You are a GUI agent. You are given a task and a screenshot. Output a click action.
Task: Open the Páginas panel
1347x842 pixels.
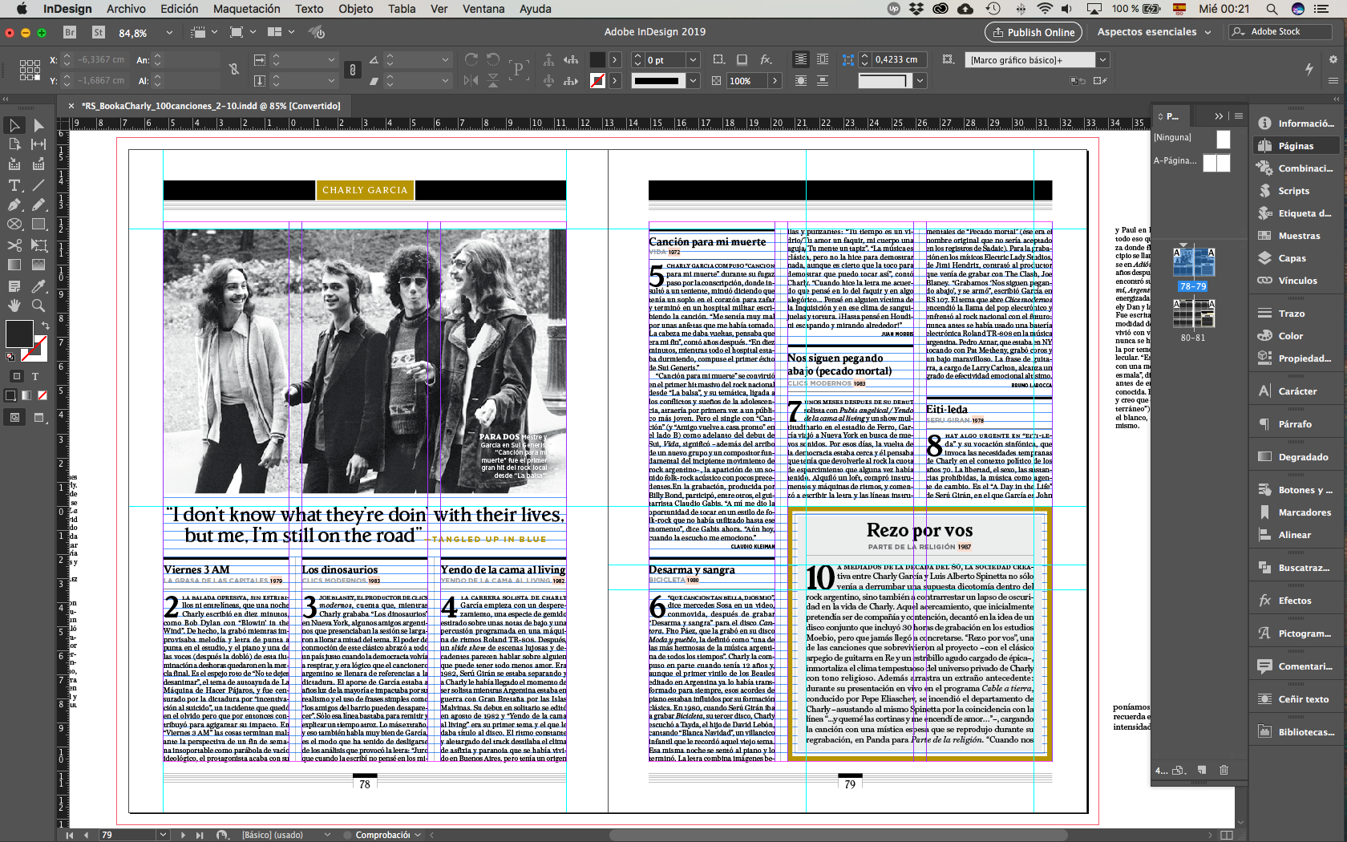(x=1296, y=146)
